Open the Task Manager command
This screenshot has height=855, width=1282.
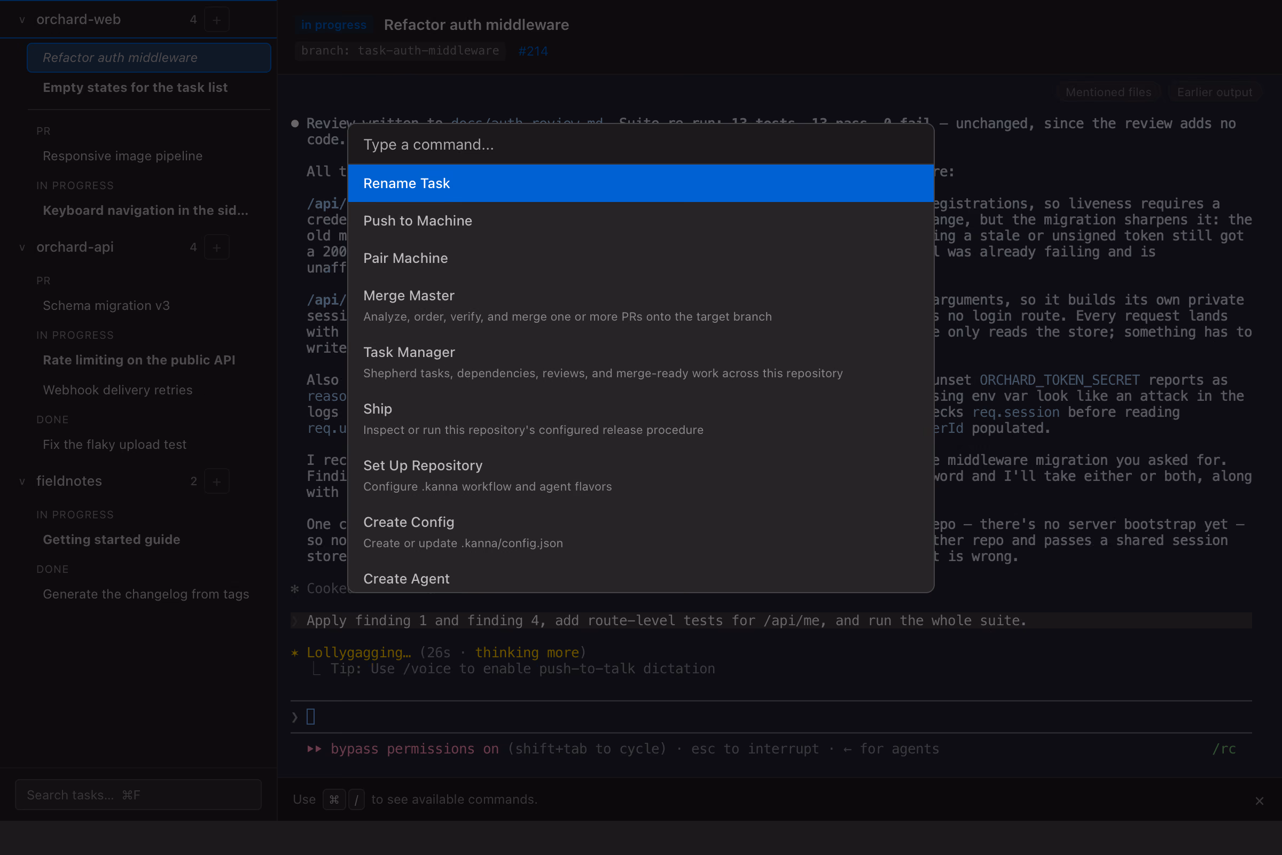tap(640, 362)
